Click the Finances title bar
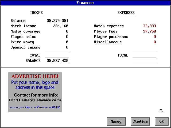The width and height of the screenshot is (171, 128). pyautogui.click(x=85, y=3)
